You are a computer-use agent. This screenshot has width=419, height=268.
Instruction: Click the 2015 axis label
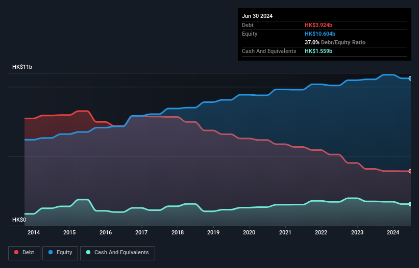tap(69, 232)
